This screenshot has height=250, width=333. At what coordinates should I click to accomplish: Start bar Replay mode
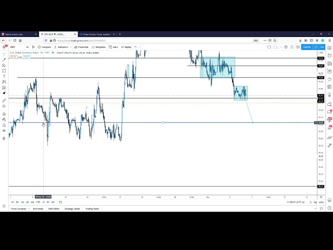point(126,47)
